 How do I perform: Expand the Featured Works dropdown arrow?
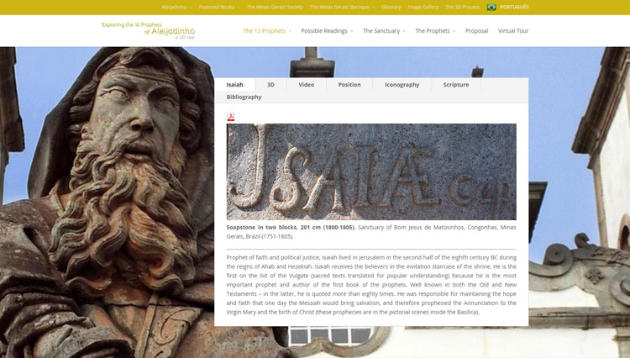[x=239, y=8]
